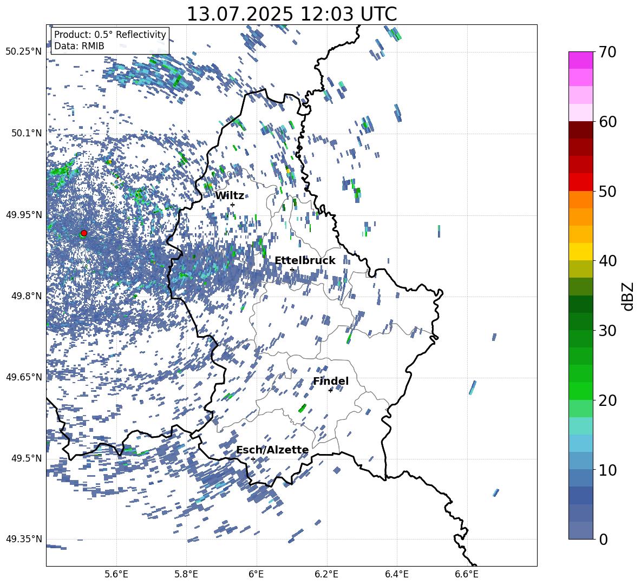Click the Esch/Alzette station cross marker
Viewport: 641px width, 585px height.
(x=253, y=459)
